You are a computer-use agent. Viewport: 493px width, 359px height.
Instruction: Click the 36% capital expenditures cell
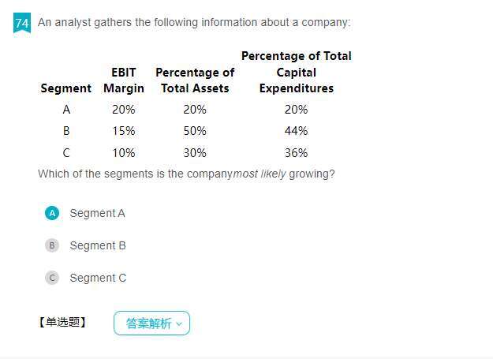[296, 153]
